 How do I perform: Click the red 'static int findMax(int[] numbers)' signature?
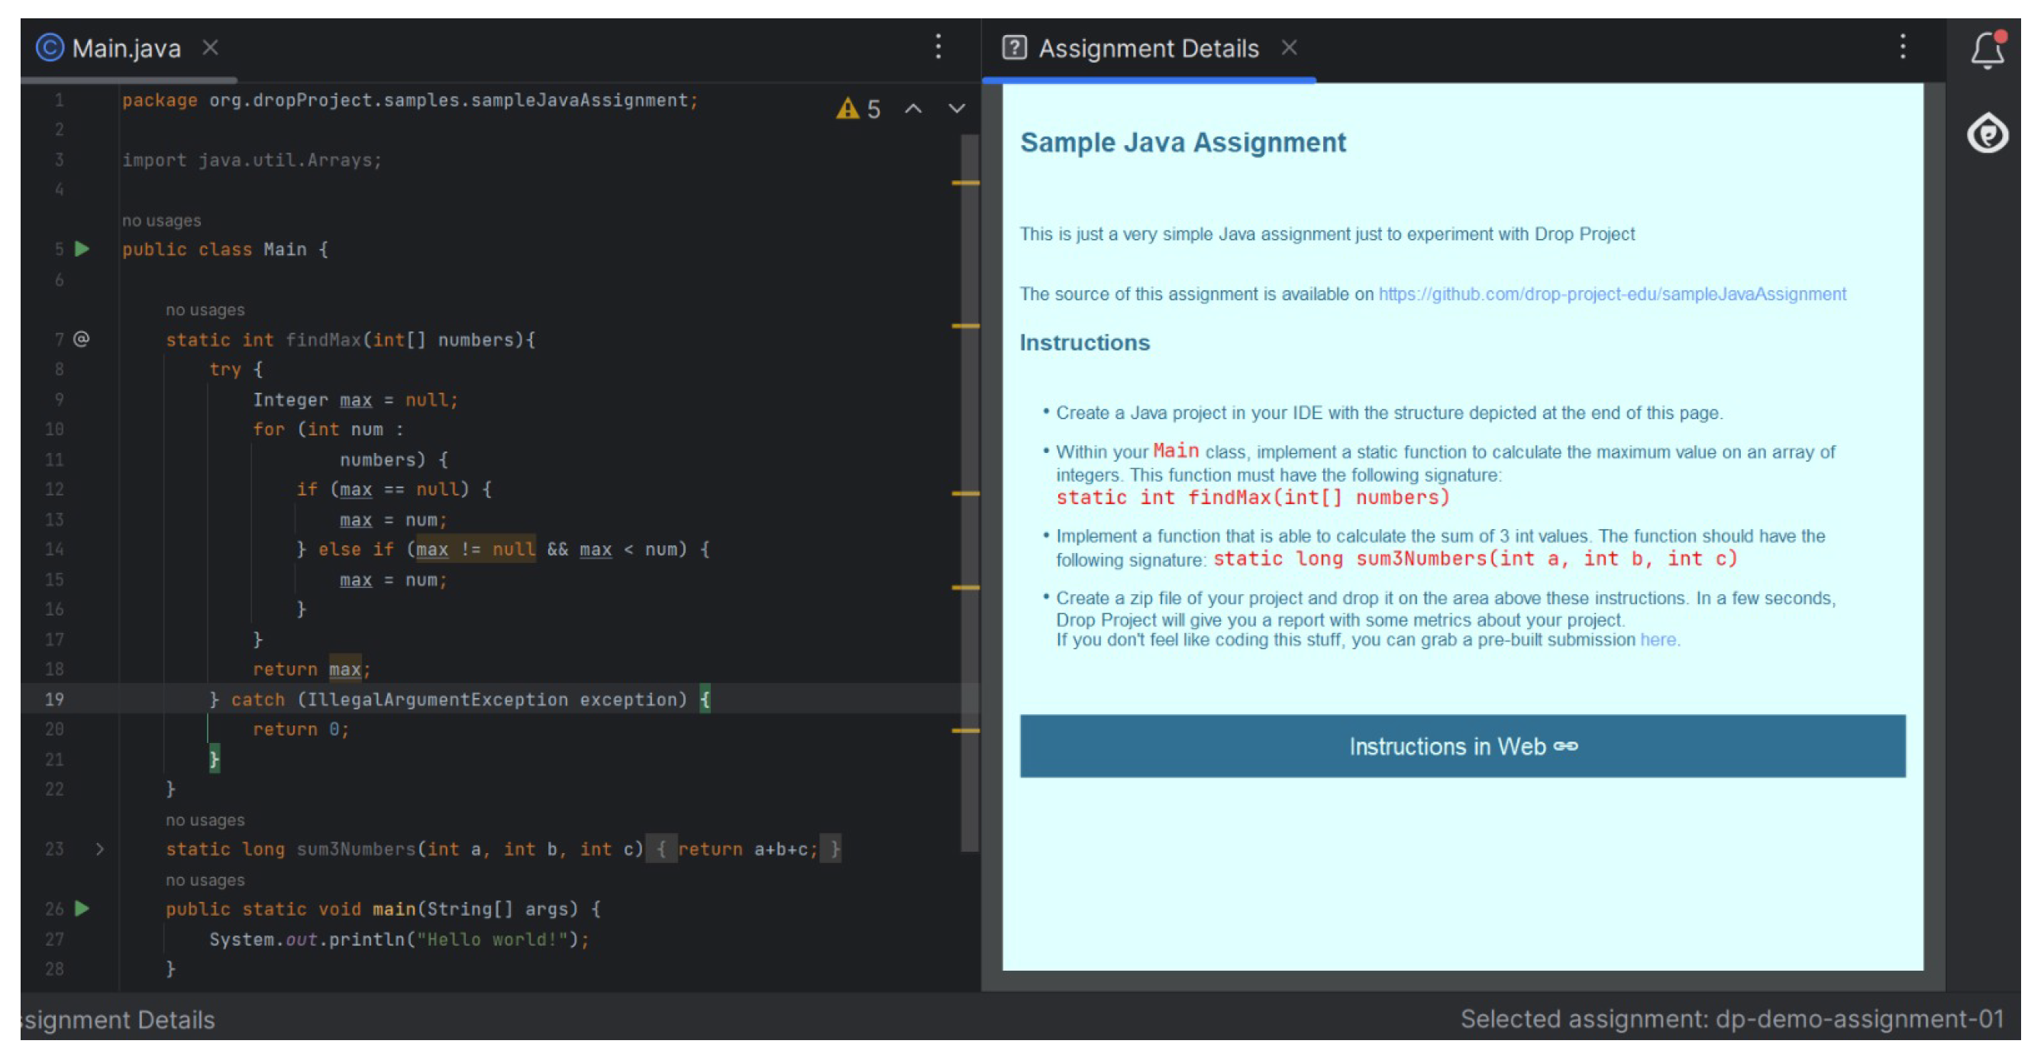pyautogui.click(x=1252, y=497)
